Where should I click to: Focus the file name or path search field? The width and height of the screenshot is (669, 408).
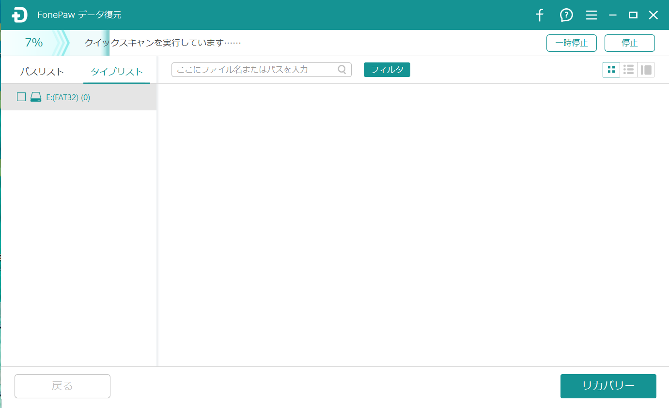(254, 70)
